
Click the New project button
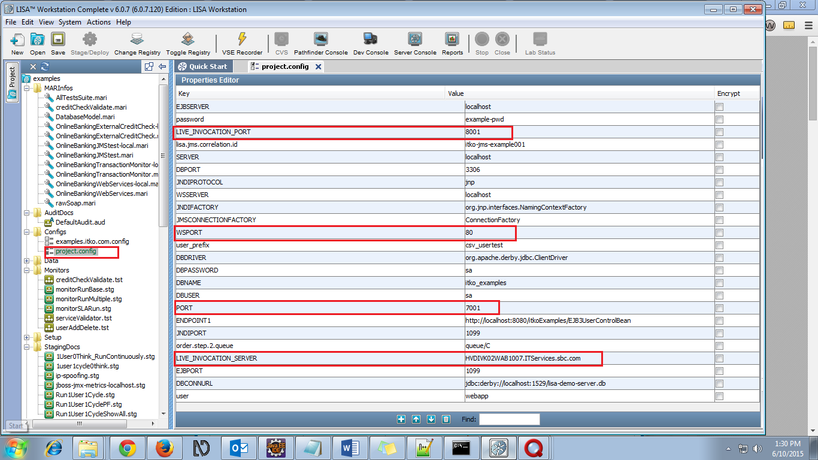coord(16,40)
